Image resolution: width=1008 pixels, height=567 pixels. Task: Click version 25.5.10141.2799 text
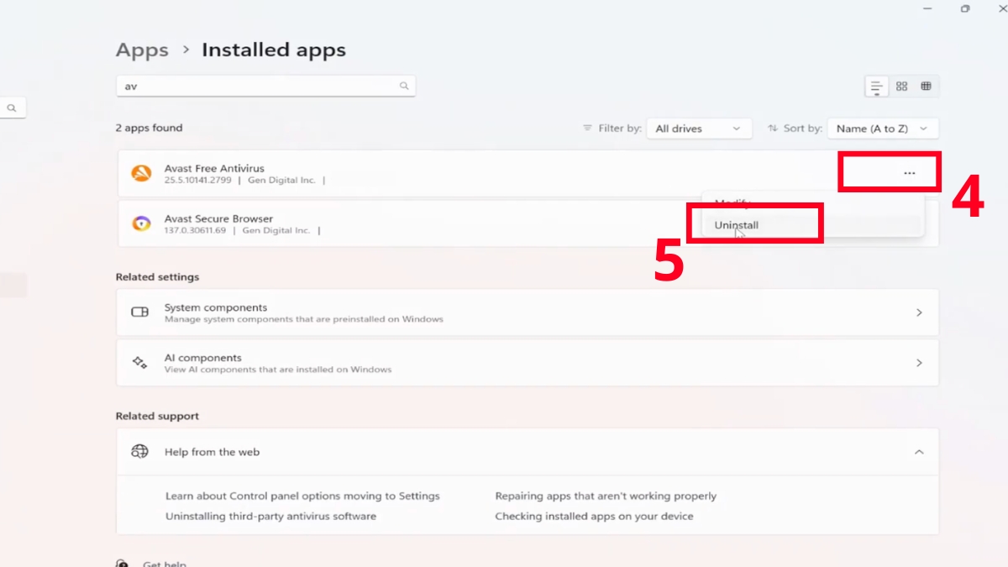(x=197, y=181)
